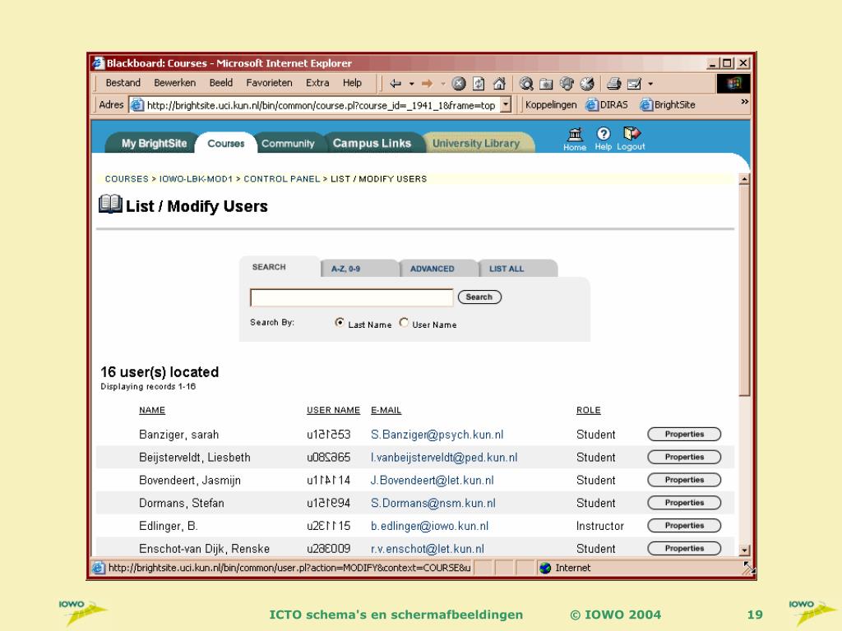The image size is (842, 631).
Task: Switch to the Community tab
Action: tap(288, 143)
